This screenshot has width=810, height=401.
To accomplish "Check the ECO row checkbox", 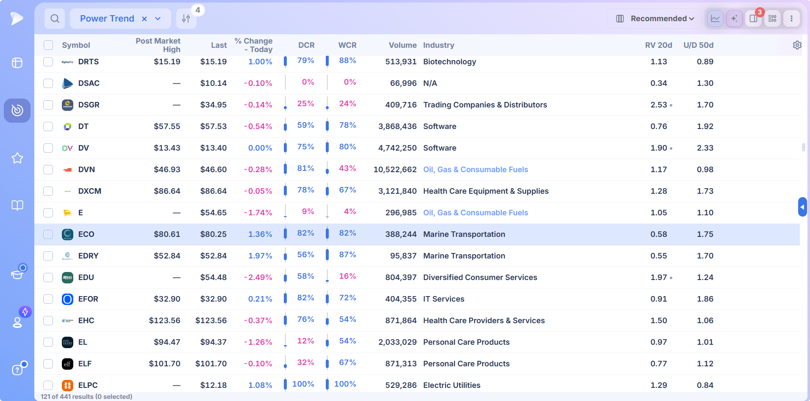I will tap(48, 234).
